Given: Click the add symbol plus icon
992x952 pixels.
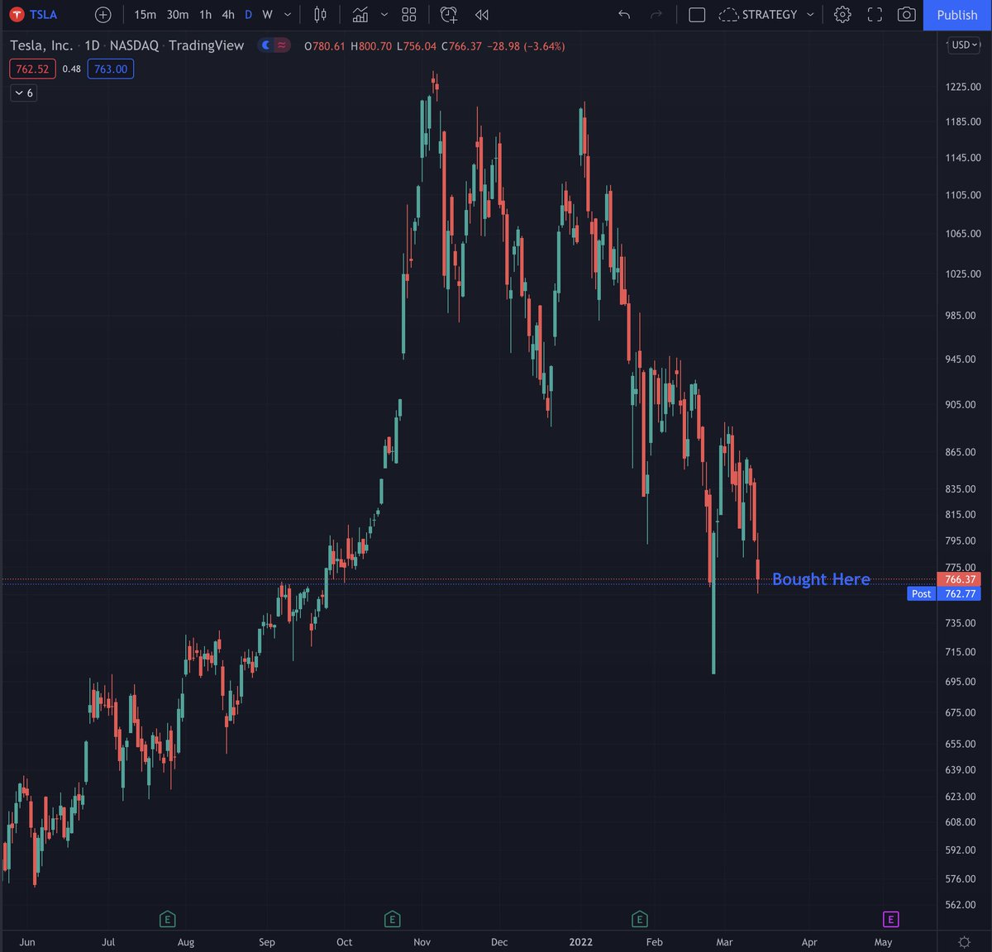Looking at the screenshot, I should click(103, 14).
